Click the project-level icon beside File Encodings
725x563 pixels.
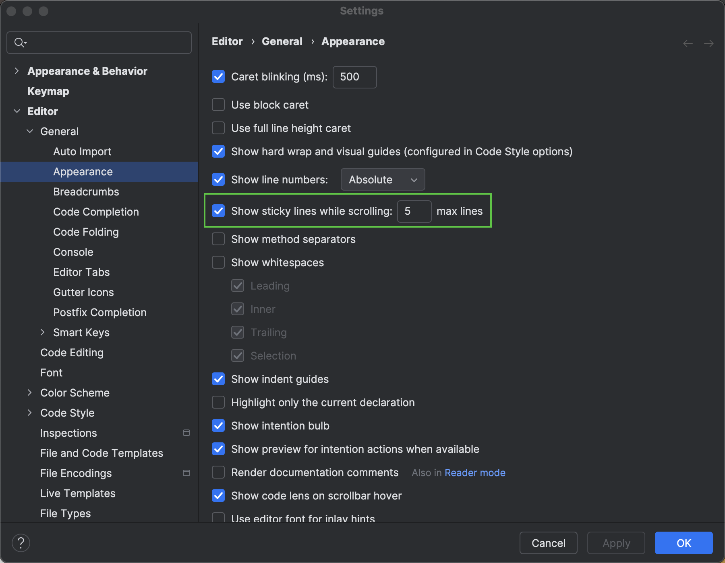(x=186, y=473)
